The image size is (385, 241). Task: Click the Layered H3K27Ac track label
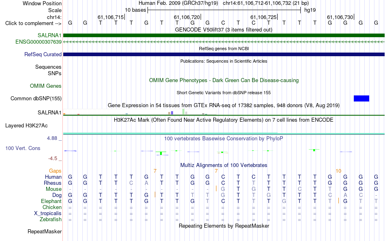click(x=26, y=126)
